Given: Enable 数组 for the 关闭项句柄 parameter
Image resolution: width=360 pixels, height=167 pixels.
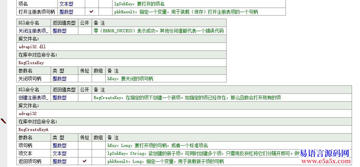Looking at the screenshot, I should (99, 78).
